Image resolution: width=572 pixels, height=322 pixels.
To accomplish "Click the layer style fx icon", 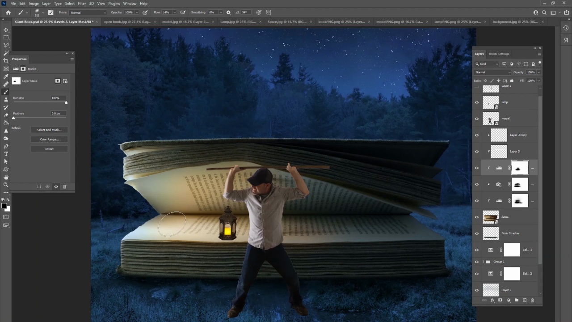I will point(492,300).
